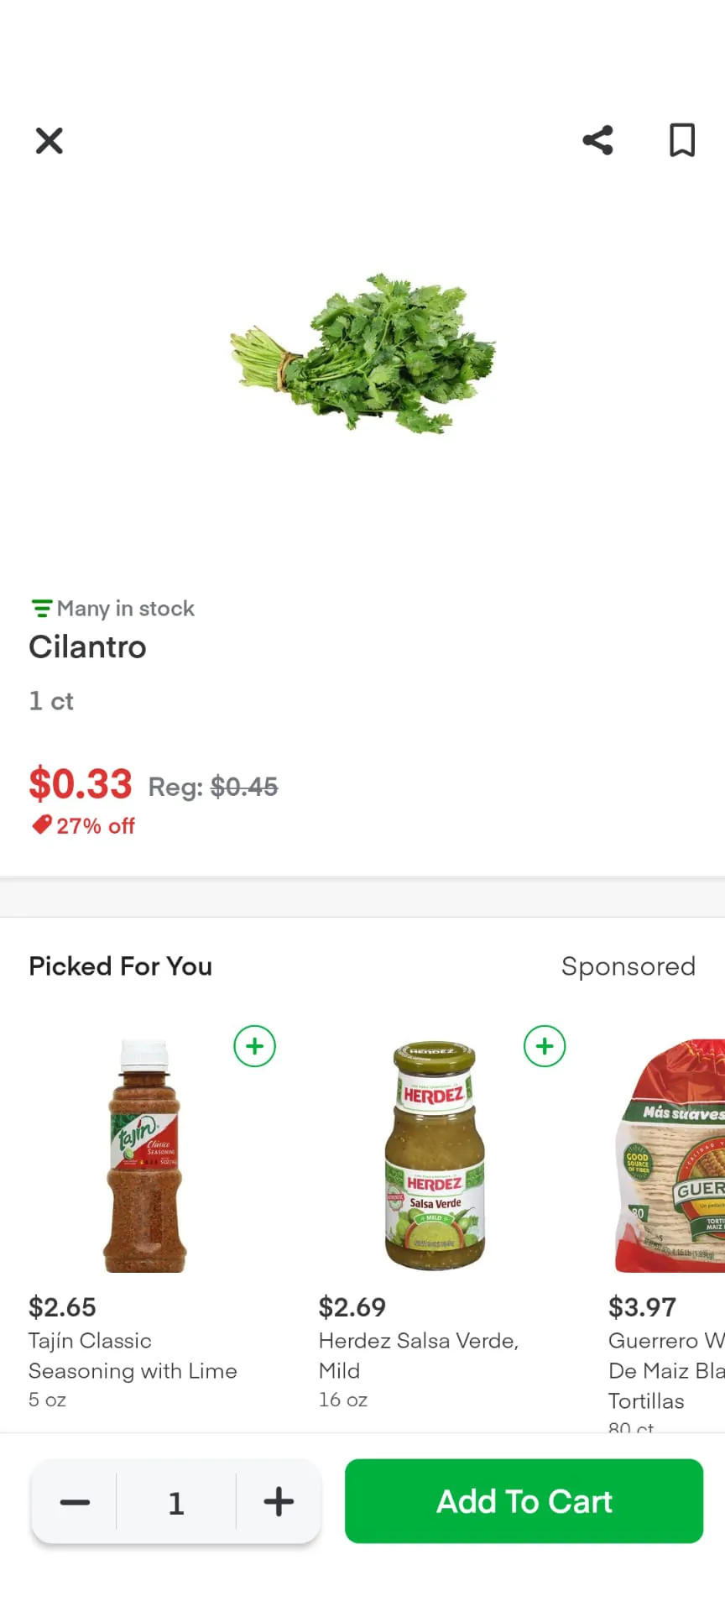Bookmark the Cilantro item
The width and height of the screenshot is (725, 1612).
pos(681,140)
